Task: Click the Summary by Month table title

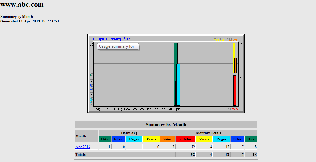Action: (166, 125)
